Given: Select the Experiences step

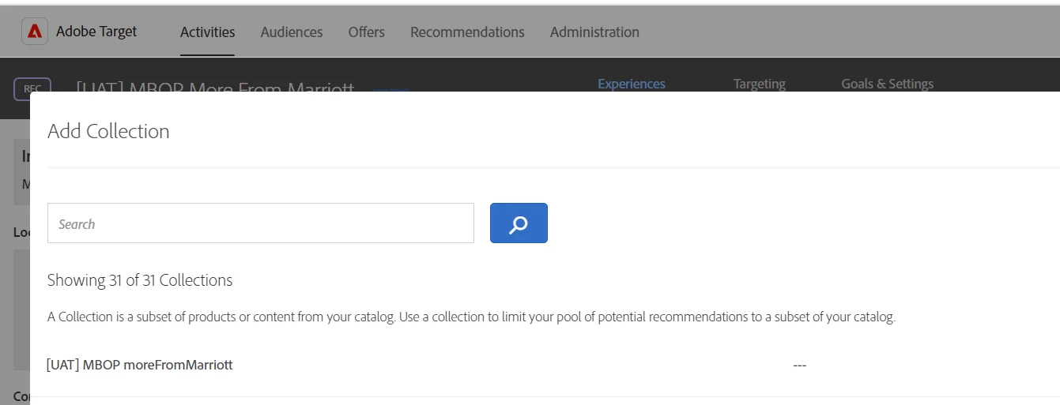Looking at the screenshot, I should [632, 84].
